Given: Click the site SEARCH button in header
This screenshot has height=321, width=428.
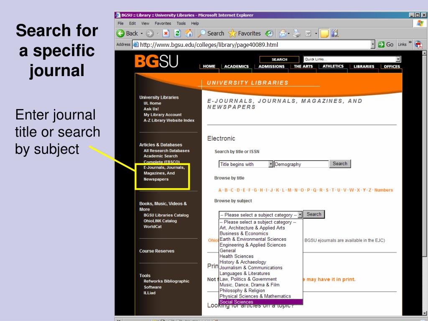Looking at the screenshot, I should coord(279,59).
